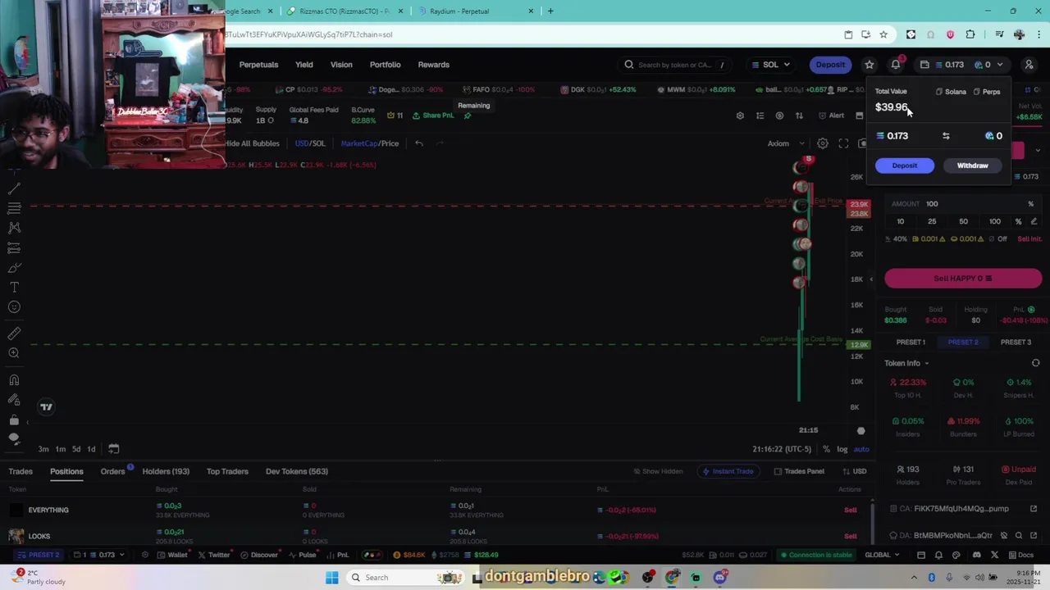
Task: Toggle lock all drawing tools
Action: (14, 420)
